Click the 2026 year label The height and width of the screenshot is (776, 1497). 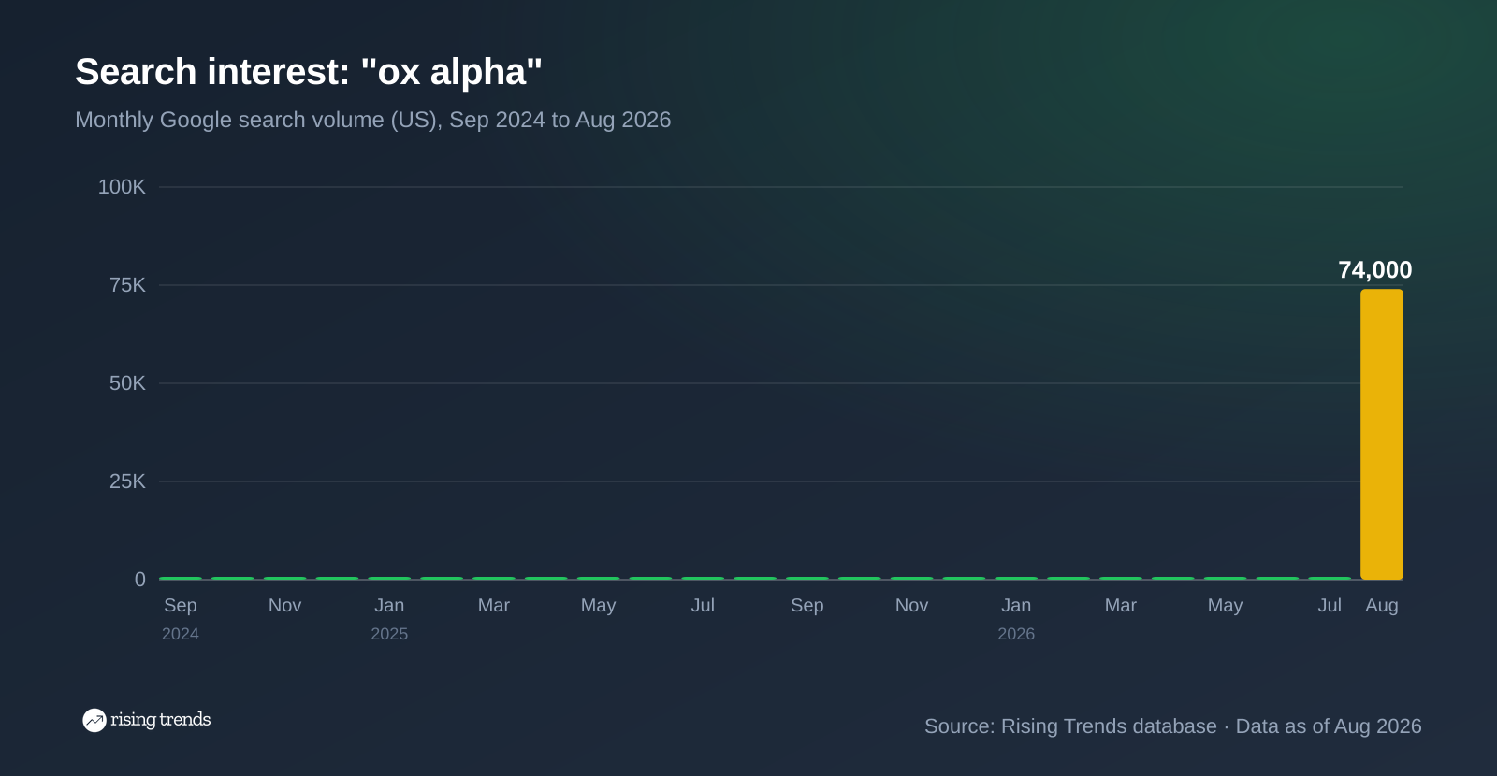pos(1016,634)
